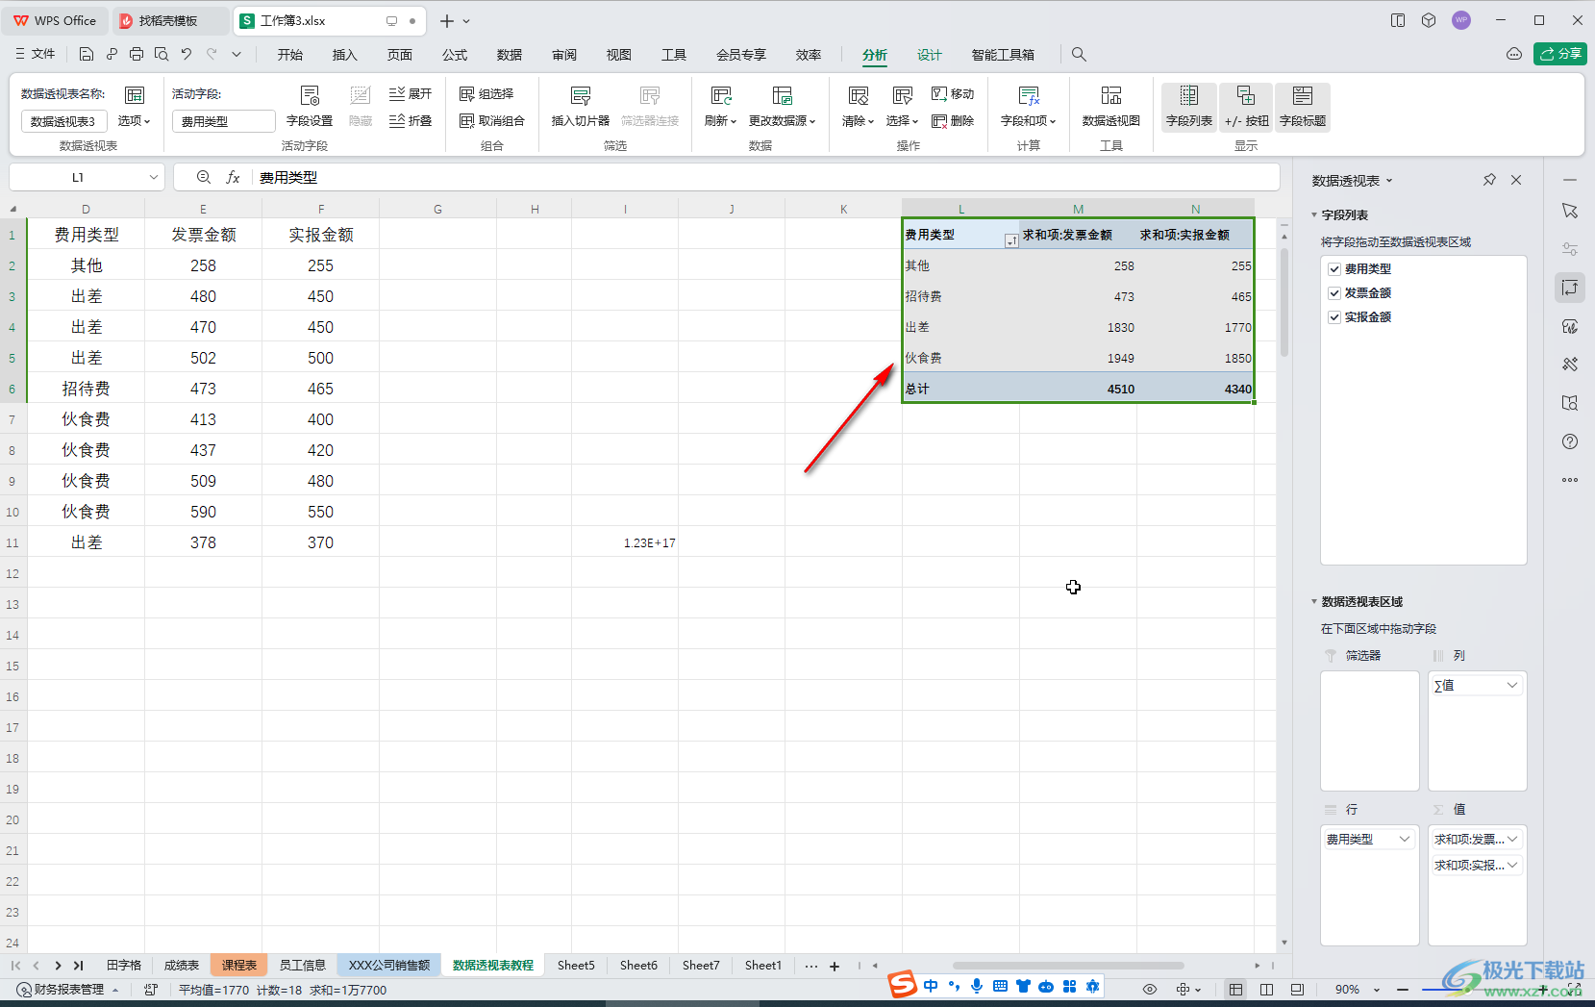Click the 分享 share button
Image resolution: width=1595 pixels, height=1007 pixels.
pyautogui.click(x=1560, y=54)
